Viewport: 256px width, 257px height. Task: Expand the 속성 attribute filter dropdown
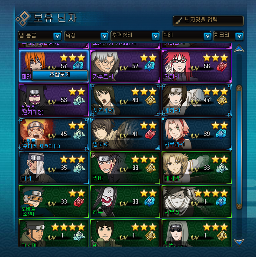pos(86,36)
